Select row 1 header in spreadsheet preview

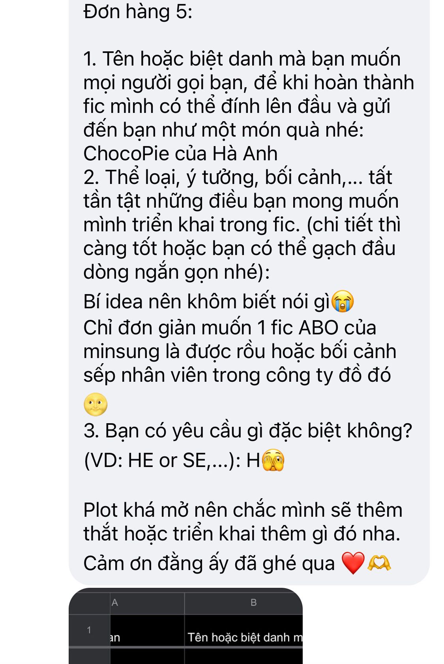tap(89, 630)
